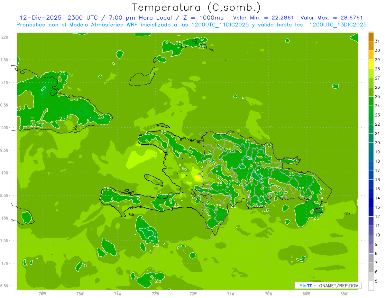The image size is (386, 298).
Task: Click the "10" label on the color scale
Action: coord(378,235)
